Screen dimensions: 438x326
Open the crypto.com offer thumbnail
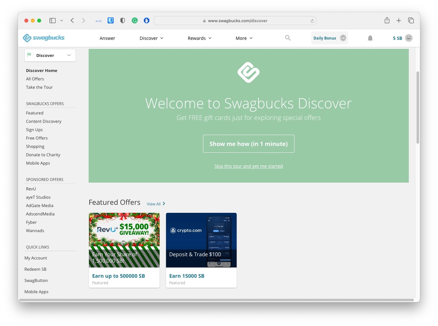(201, 240)
